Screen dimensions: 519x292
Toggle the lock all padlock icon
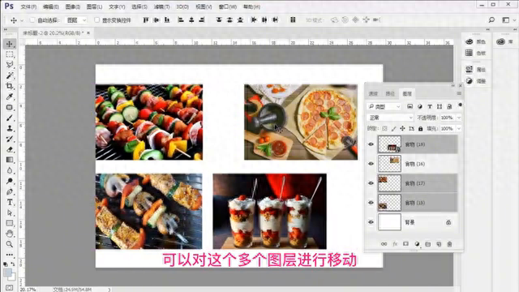[420, 128]
